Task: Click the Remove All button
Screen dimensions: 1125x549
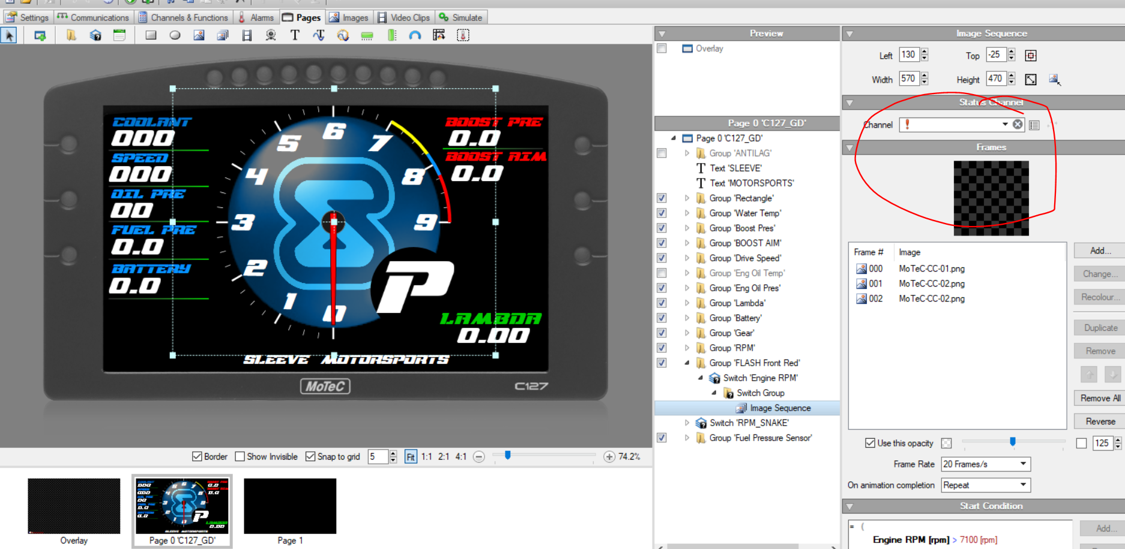Action: 1100,398
